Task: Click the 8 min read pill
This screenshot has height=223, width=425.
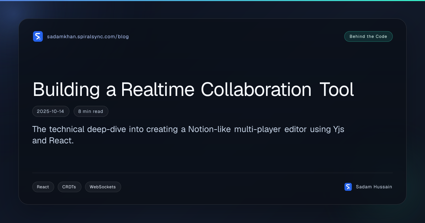Action: pyautogui.click(x=91, y=111)
